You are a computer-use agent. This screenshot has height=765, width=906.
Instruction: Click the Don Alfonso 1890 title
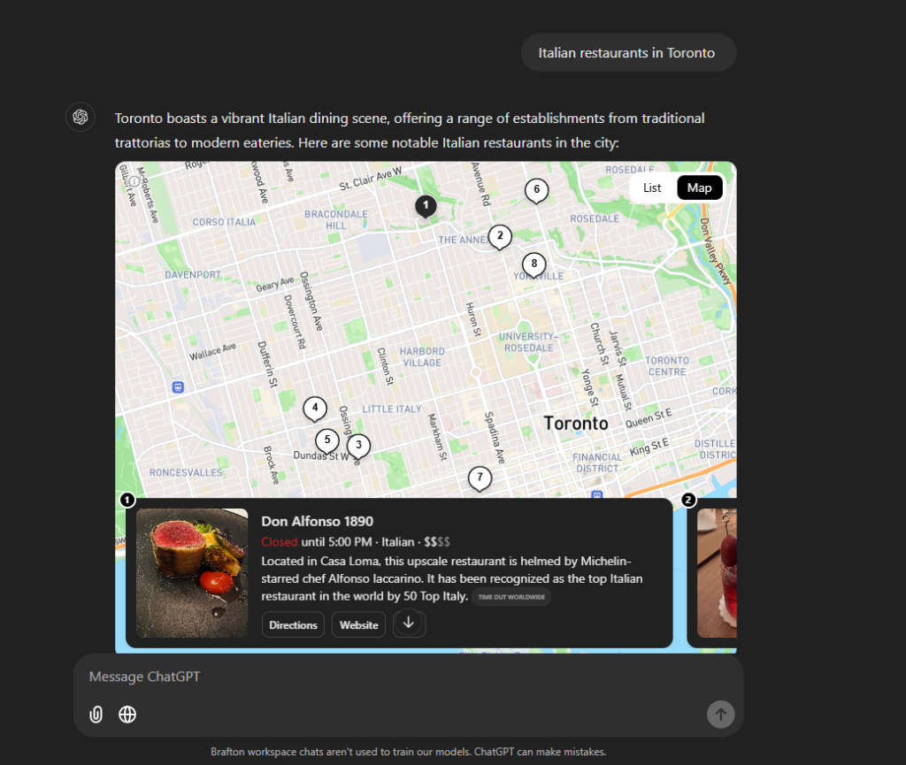pyautogui.click(x=318, y=522)
